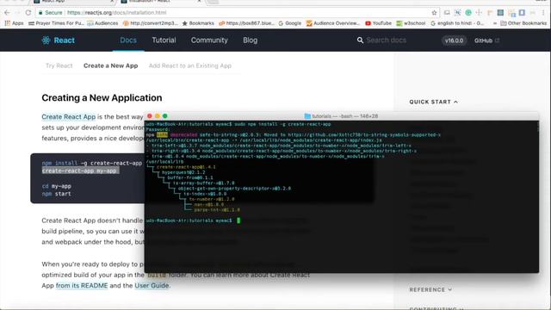
Task: Click the green Grammarly extension icon
Action: [468, 13]
